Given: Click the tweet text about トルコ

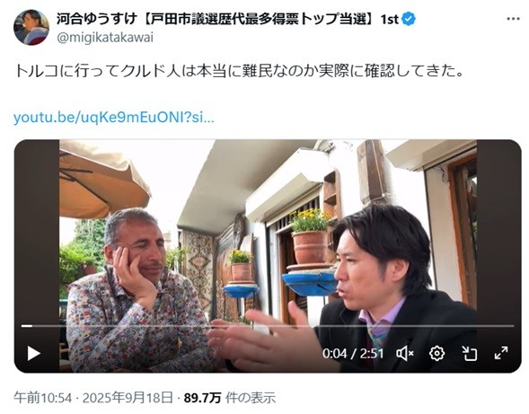Looking at the screenshot, I should [x=239, y=71].
